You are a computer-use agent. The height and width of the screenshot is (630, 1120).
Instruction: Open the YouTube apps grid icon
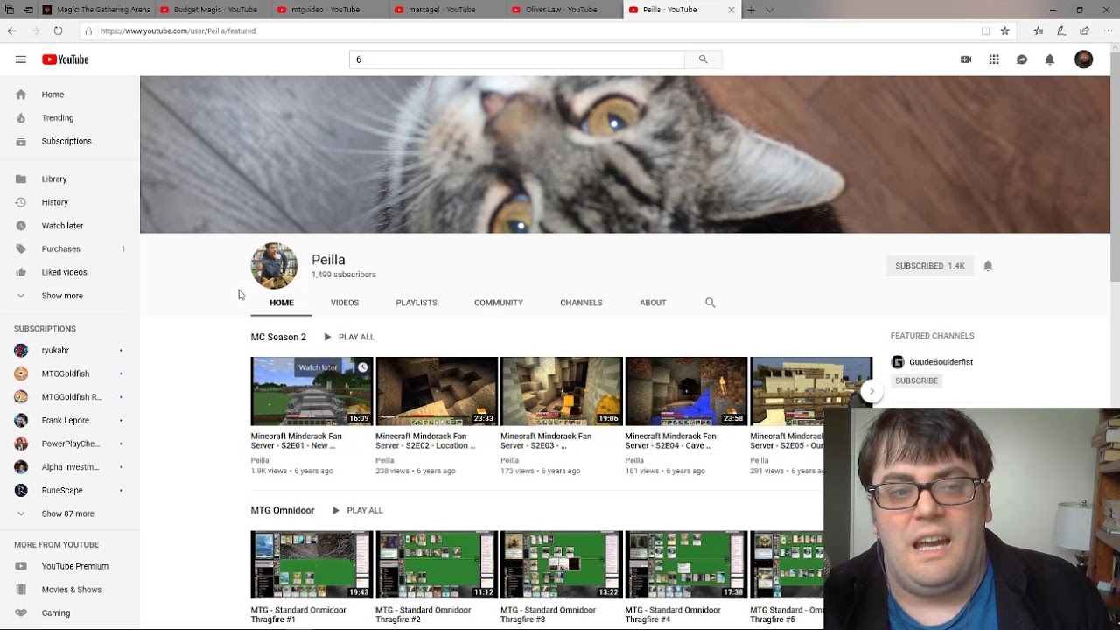click(x=994, y=59)
